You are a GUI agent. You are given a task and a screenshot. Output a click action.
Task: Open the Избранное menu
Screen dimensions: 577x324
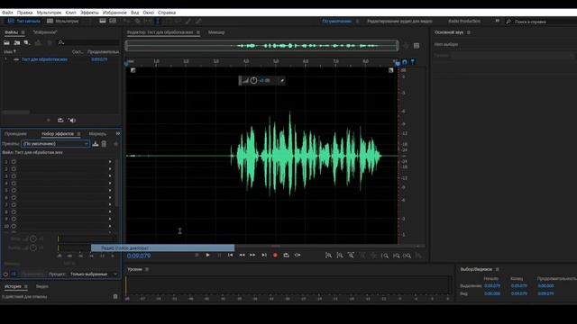pyautogui.click(x=114, y=13)
